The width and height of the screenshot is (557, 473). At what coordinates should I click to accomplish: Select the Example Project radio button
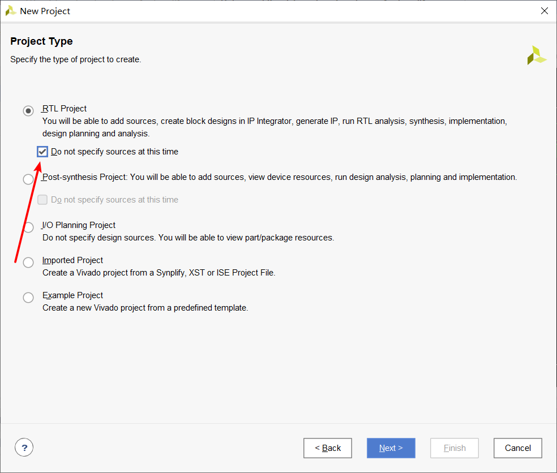(x=28, y=298)
